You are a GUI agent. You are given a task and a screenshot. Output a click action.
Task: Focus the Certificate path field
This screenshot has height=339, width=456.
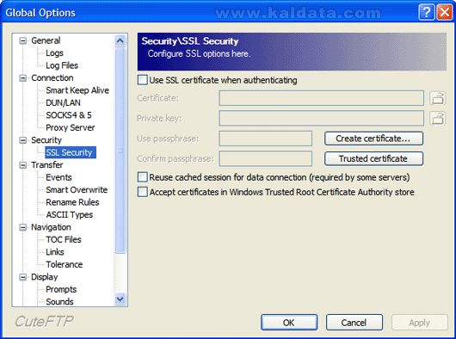pos(322,98)
